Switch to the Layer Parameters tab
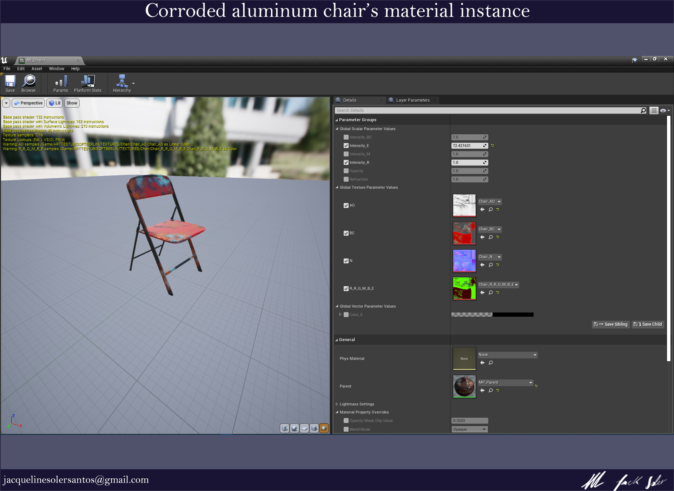674x491 pixels. [x=412, y=100]
